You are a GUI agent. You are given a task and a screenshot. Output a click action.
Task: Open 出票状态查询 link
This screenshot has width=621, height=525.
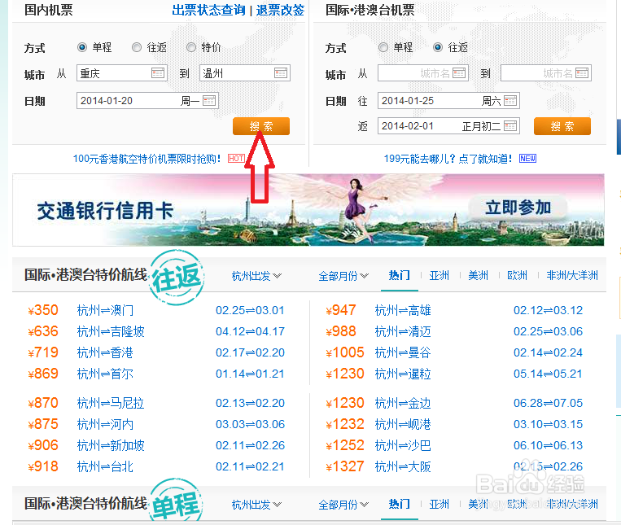pos(208,10)
